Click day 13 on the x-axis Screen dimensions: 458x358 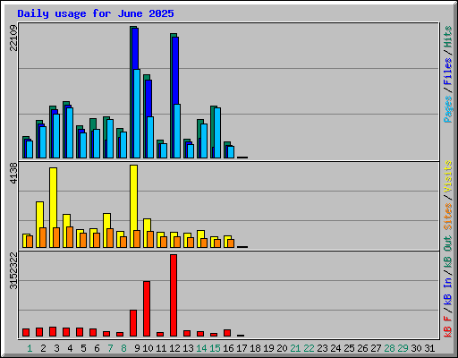[x=188, y=348]
